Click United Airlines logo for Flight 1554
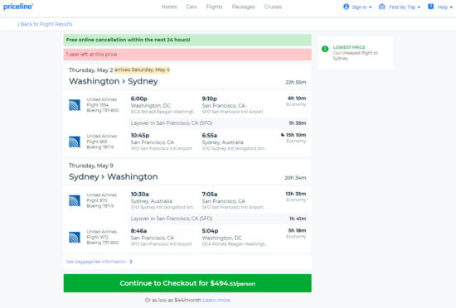 (75, 105)
